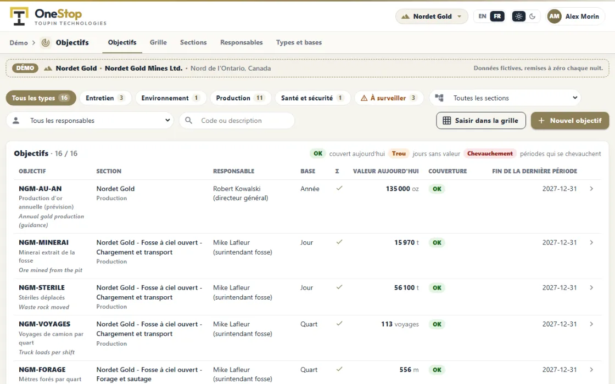Expand the Tous les responsables dropdown
This screenshot has height=384, width=615.
90,121
